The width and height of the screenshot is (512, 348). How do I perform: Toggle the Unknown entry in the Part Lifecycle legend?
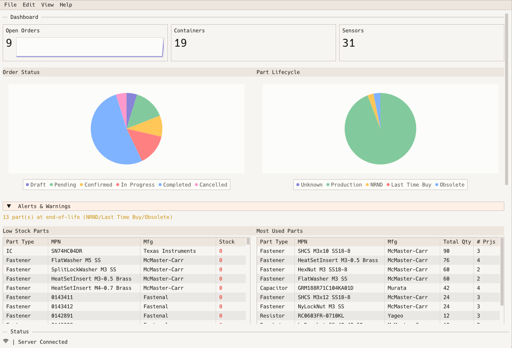tap(309, 185)
